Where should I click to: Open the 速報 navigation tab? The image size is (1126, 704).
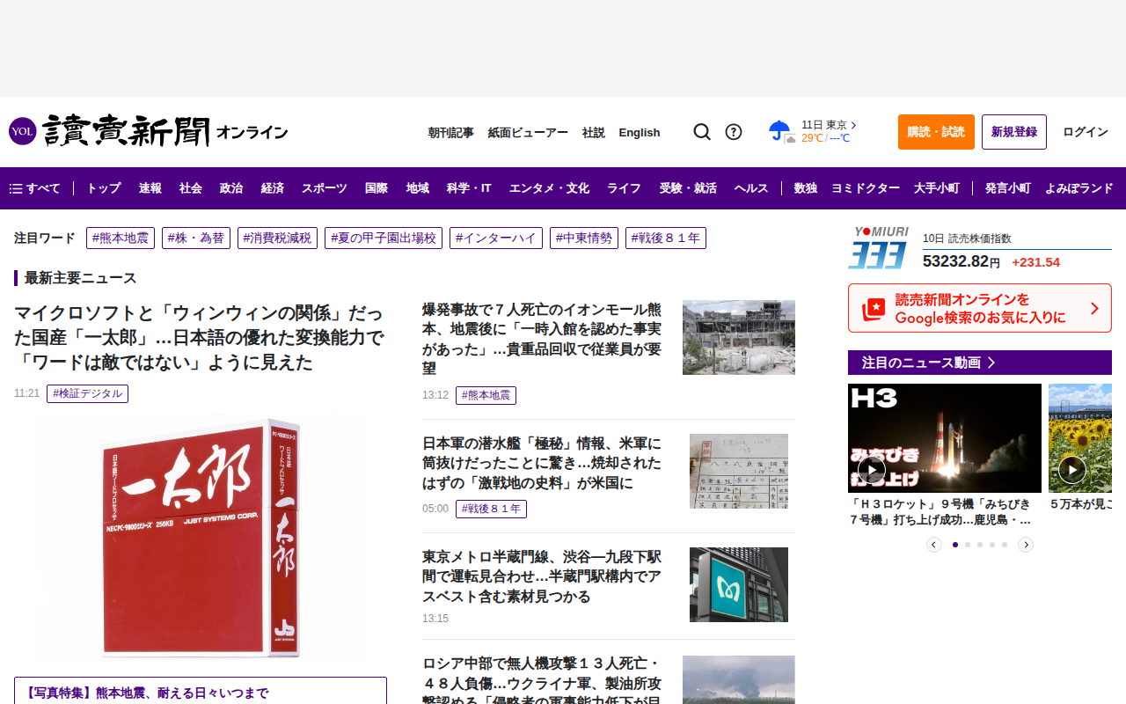pos(150,188)
